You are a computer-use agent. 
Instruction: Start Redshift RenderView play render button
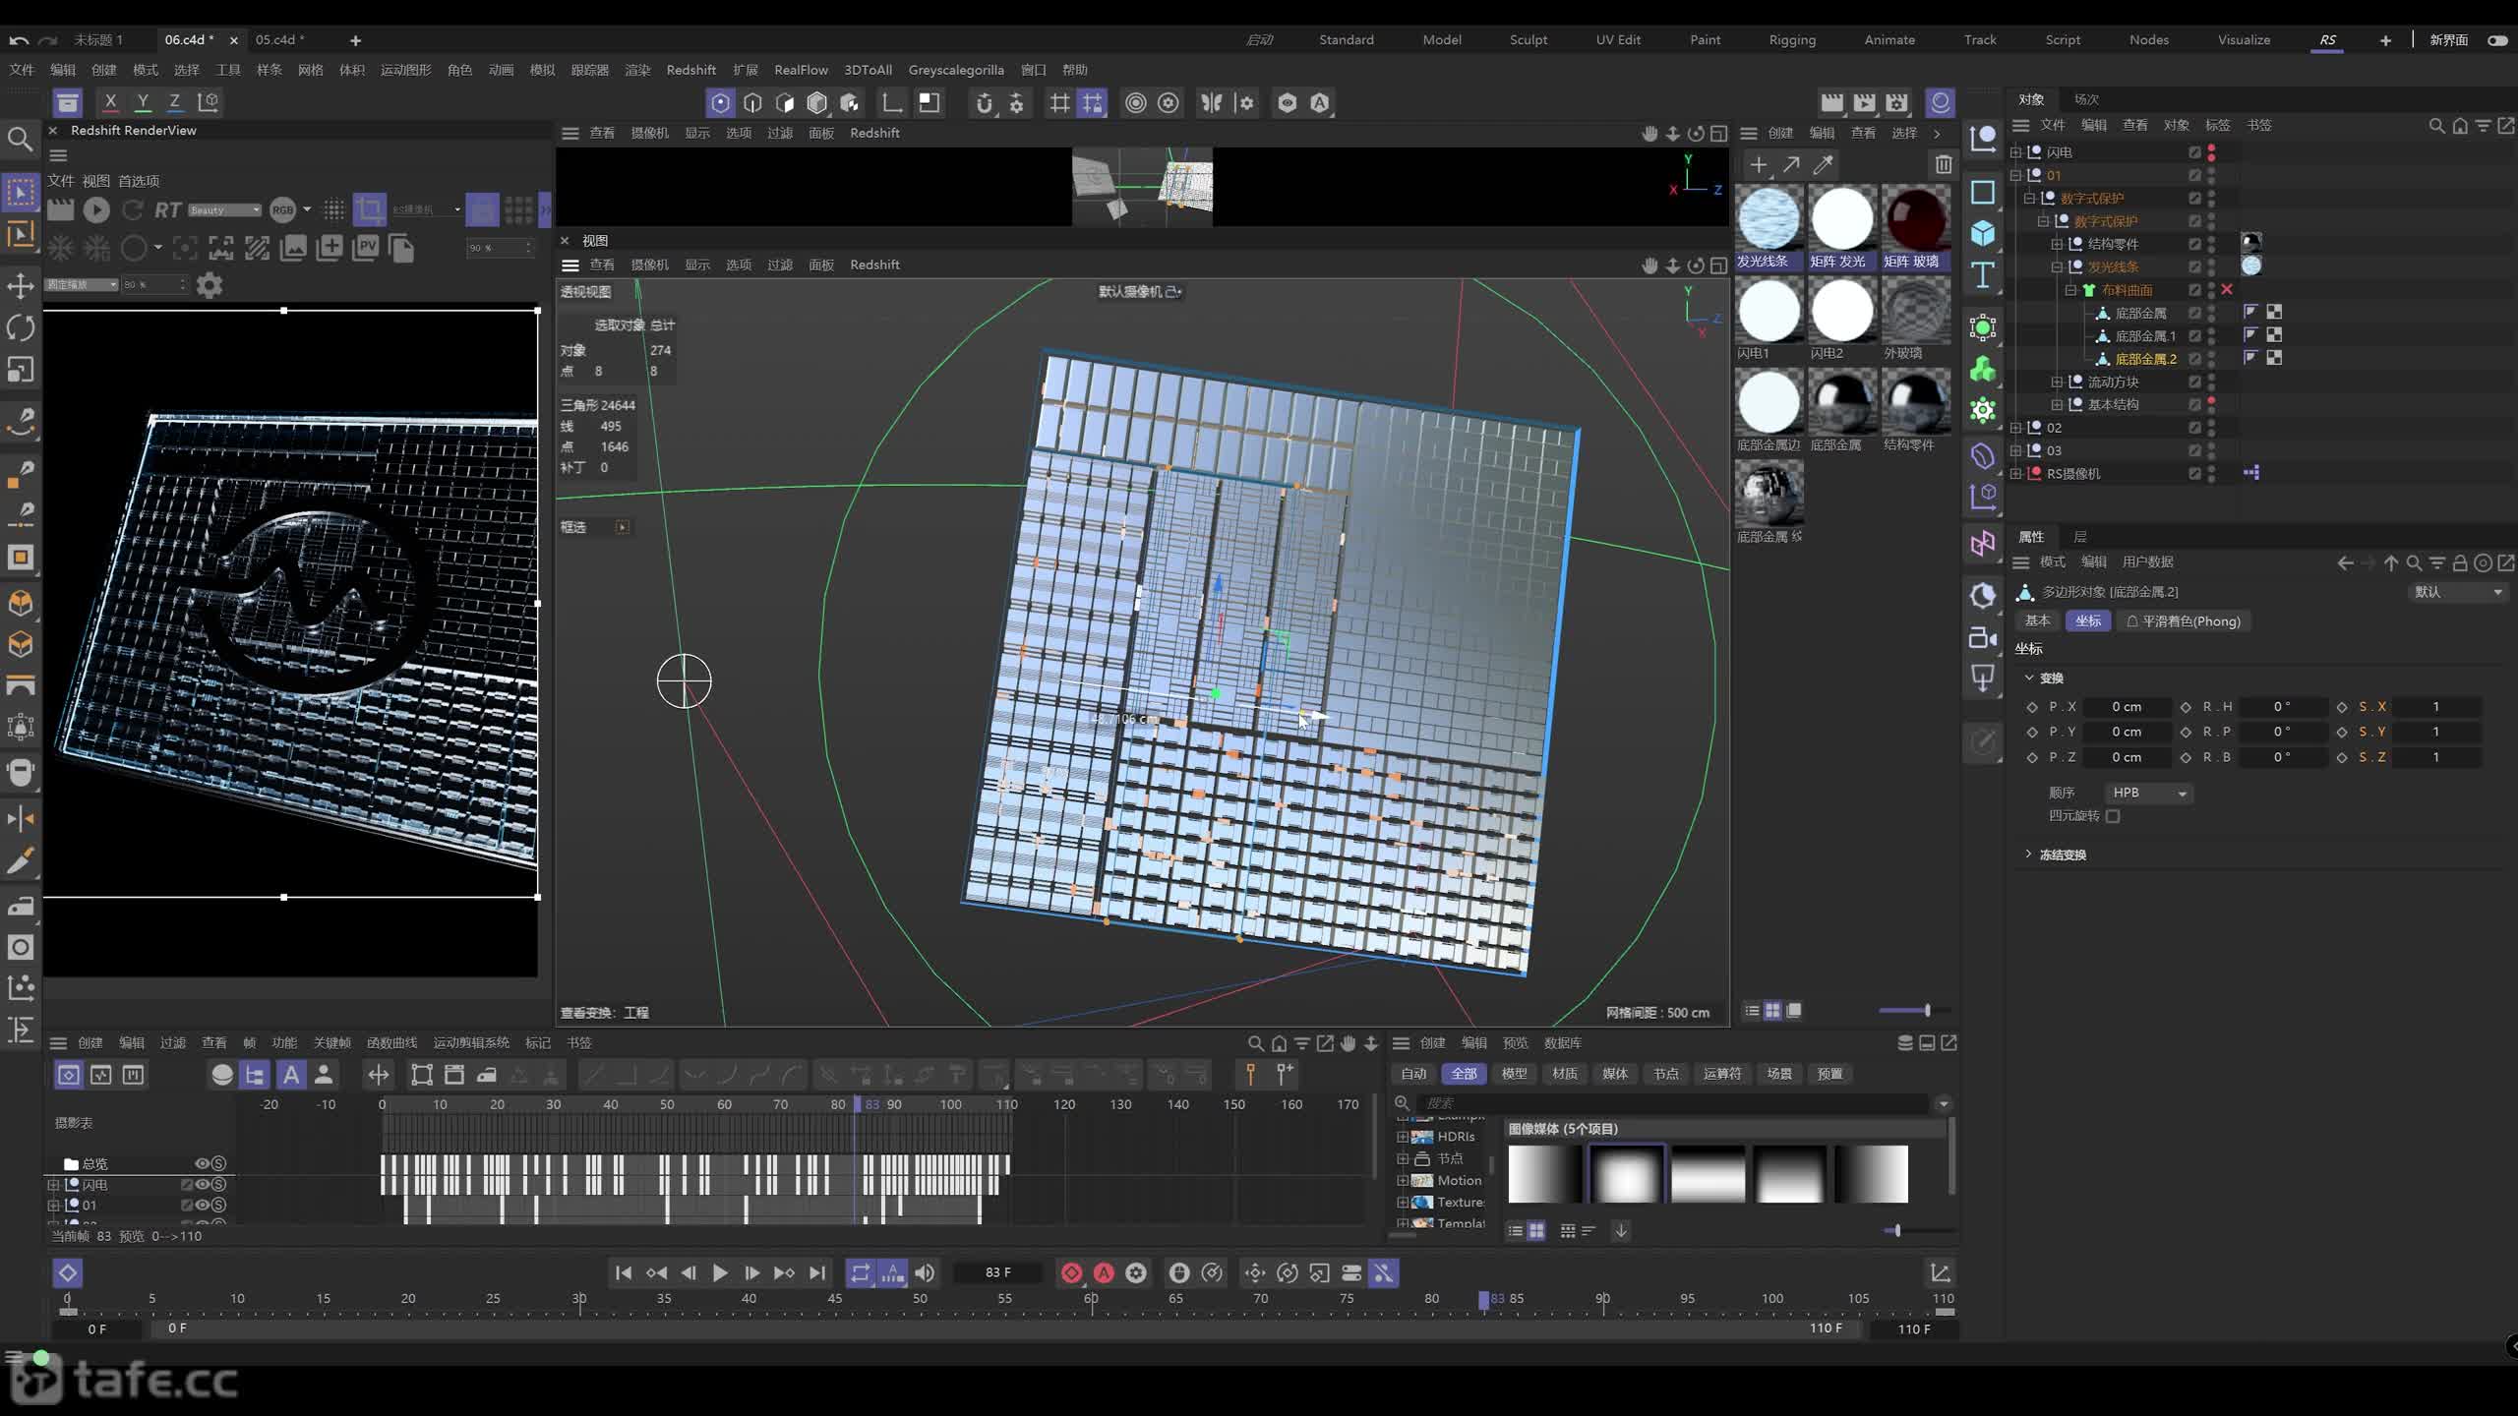tap(96, 209)
